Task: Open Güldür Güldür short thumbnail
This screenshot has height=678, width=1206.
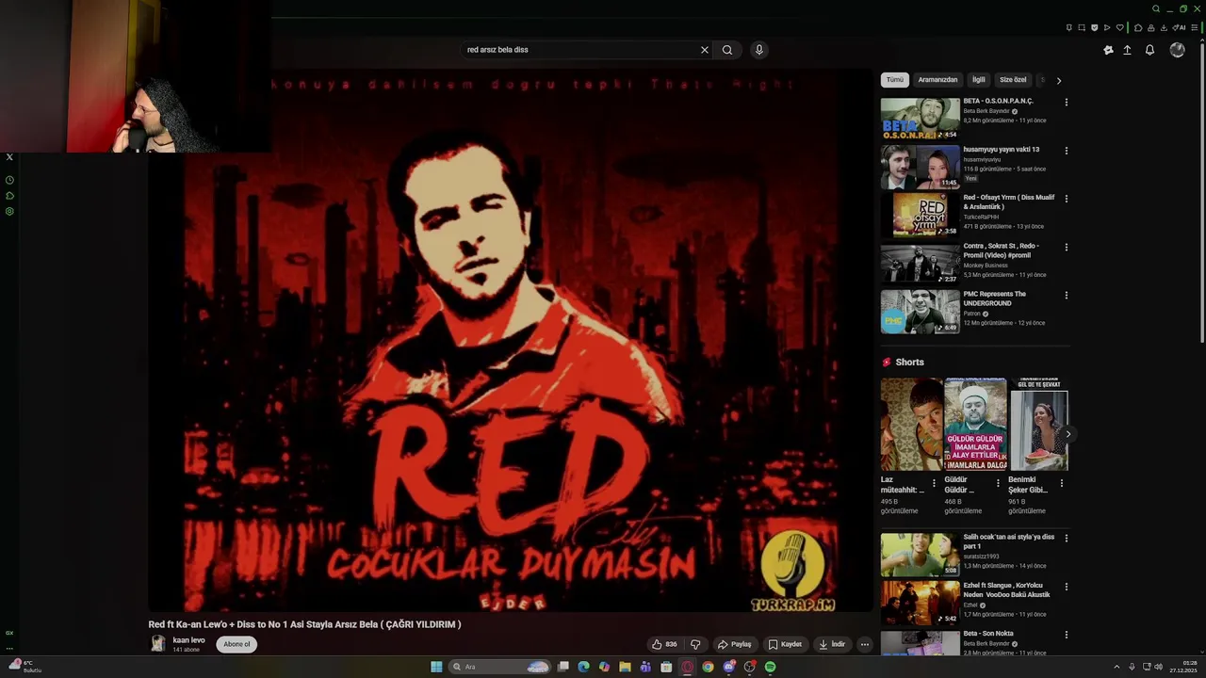Action: click(975, 425)
